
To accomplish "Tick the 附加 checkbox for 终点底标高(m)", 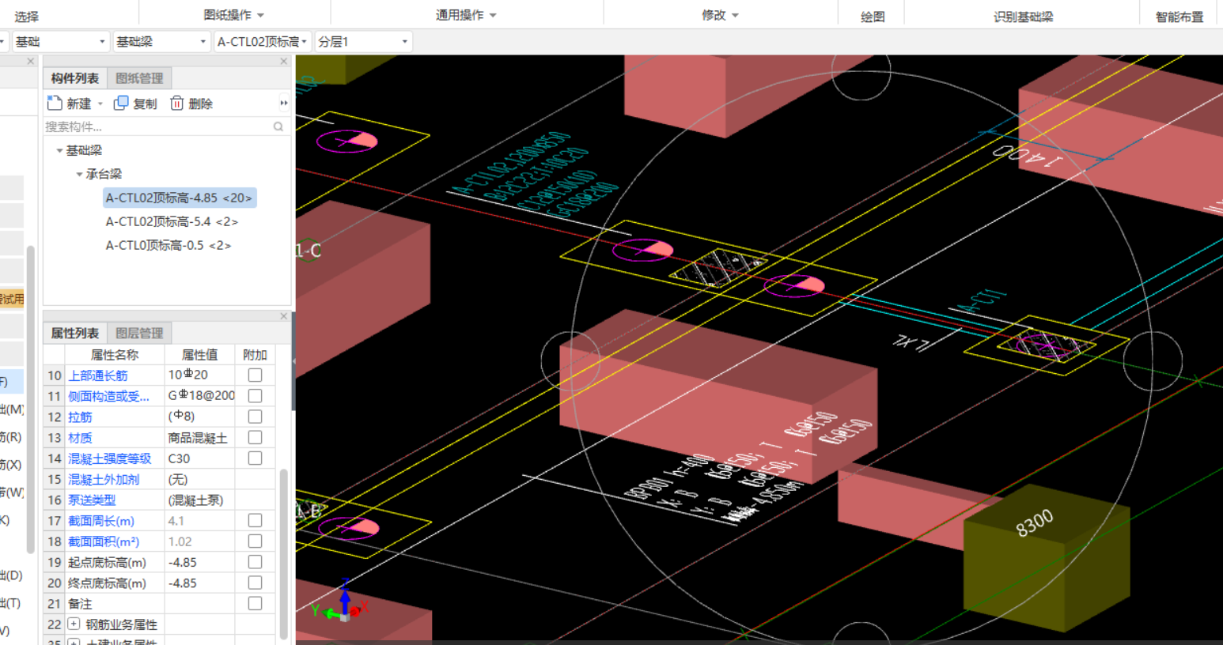I will [x=255, y=583].
